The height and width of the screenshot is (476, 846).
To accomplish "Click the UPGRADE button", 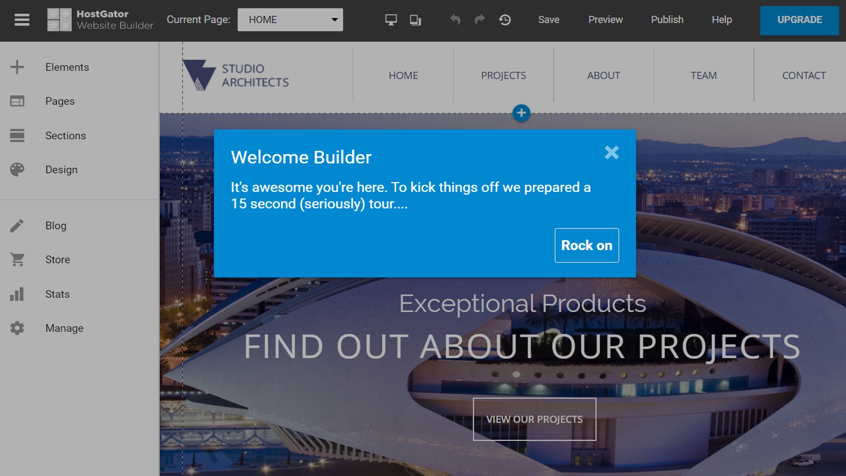I will pyautogui.click(x=800, y=19).
